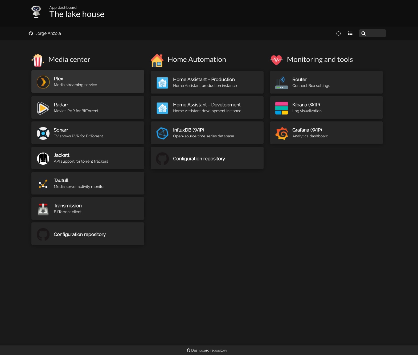Toggle light/dark theme circle button

pyautogui.click(x=339, y=33)
